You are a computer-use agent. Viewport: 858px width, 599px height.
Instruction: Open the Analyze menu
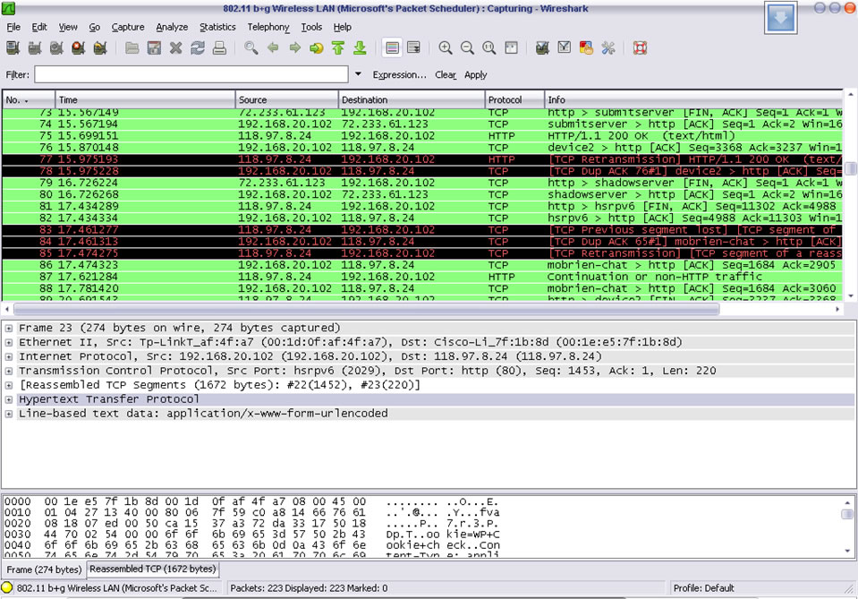coord(172,27)
